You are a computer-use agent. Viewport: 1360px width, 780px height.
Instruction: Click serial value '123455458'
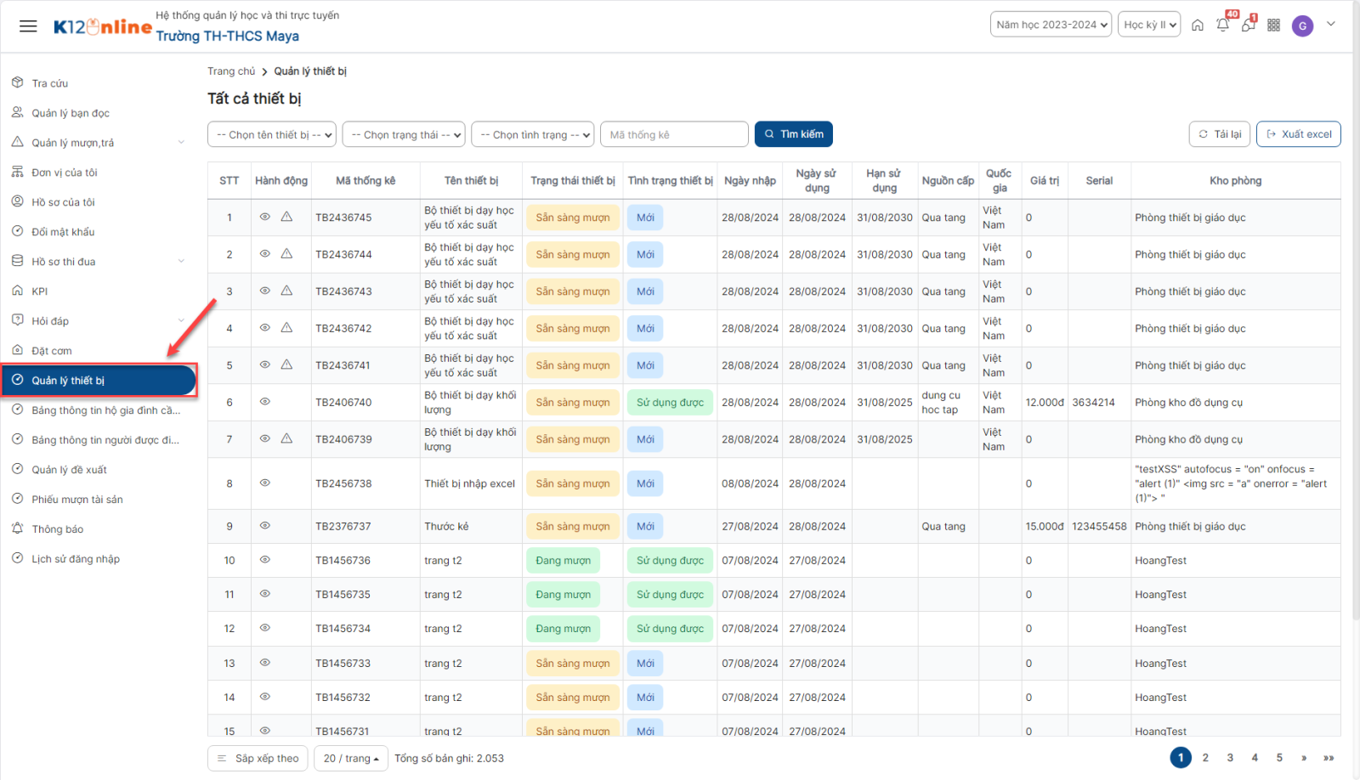[1099, 526]
